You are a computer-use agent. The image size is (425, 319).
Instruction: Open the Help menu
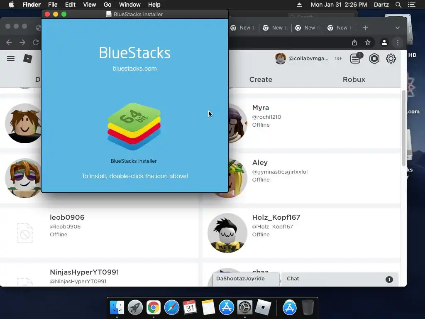pos(154,5)
